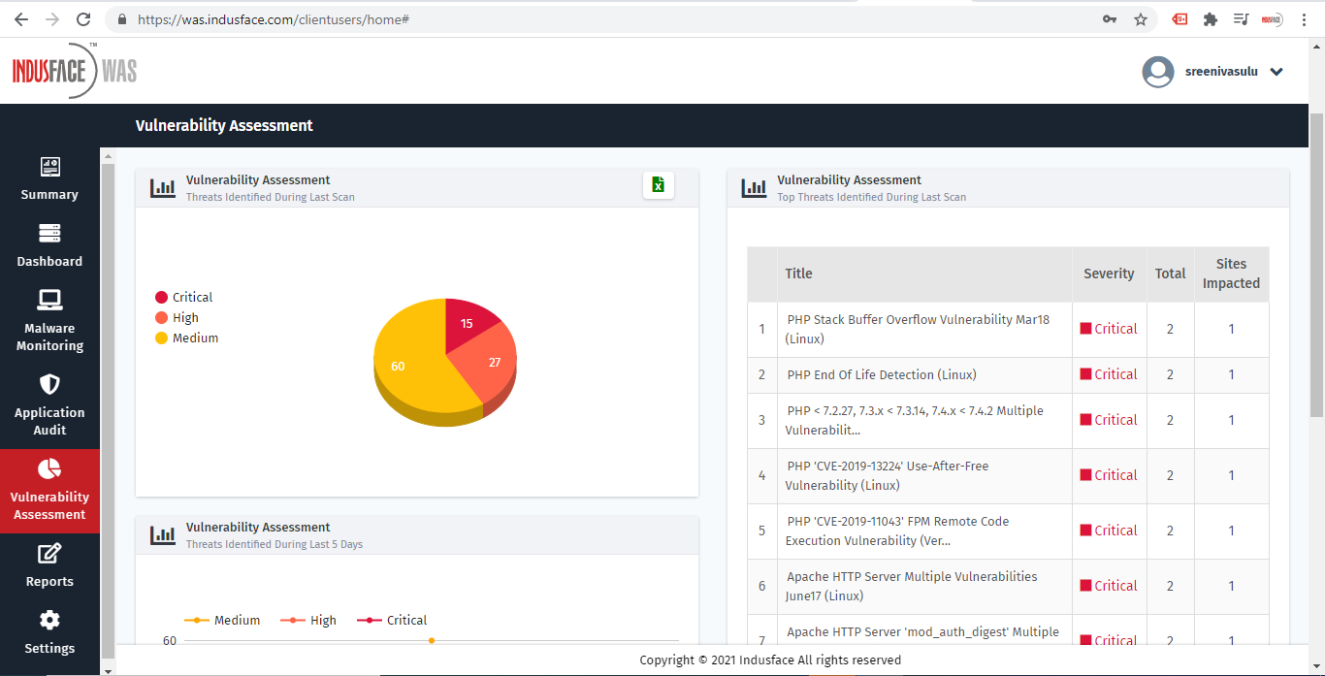Select the Vulnerability Assessment sidebar tab
1325x676 pixels.
[49, 491]
